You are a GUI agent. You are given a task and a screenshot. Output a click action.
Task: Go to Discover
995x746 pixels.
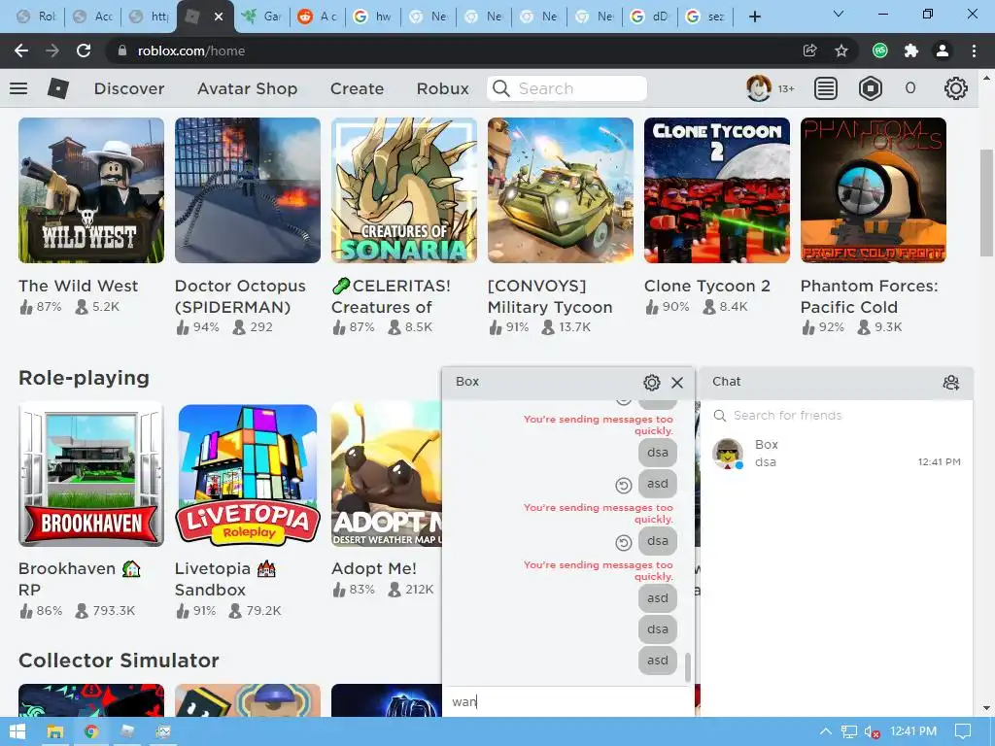point(129,88)
